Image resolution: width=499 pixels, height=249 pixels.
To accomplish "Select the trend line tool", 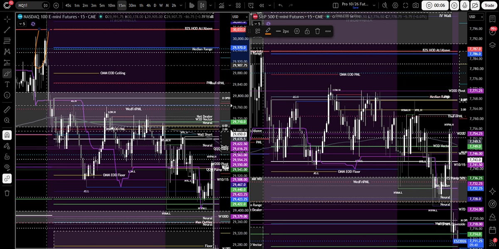I will click(x=7, y=30).
